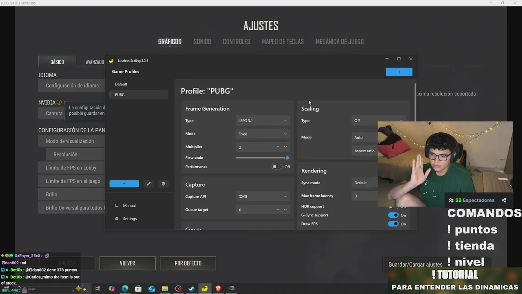The width and height of the screenshot is (522, 294).
Task: Delete the profile using trash icon
Action: (x=163, y=184)
